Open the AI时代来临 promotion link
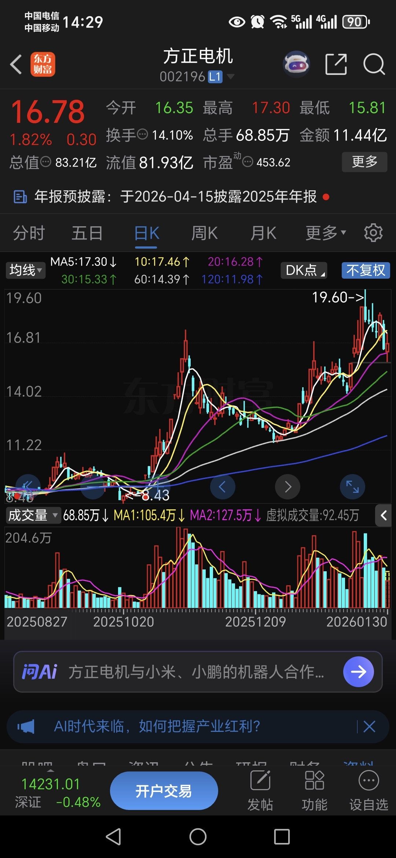 coord(157,726)
